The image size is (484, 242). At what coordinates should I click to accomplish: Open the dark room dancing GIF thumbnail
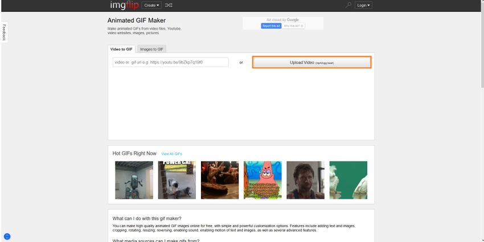coord(220,180)
